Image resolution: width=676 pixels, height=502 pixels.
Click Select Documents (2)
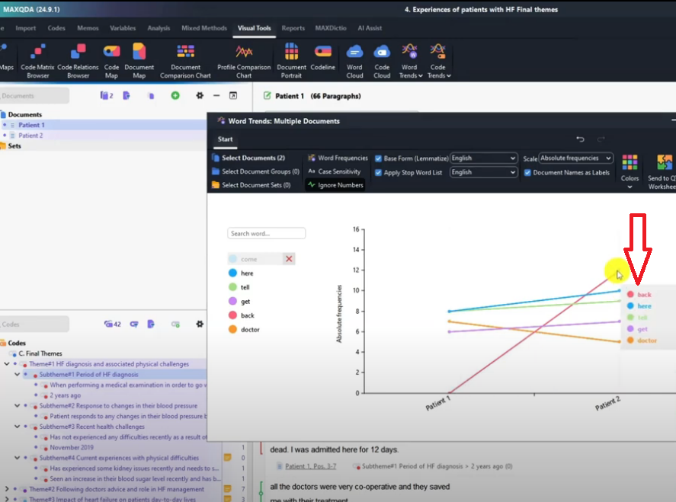(248, 158)
